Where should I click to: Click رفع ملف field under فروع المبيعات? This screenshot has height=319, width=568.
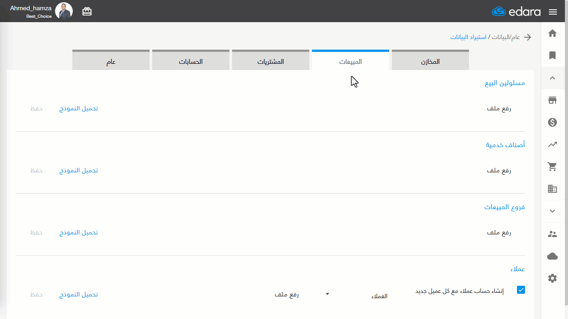click(499, 233)
